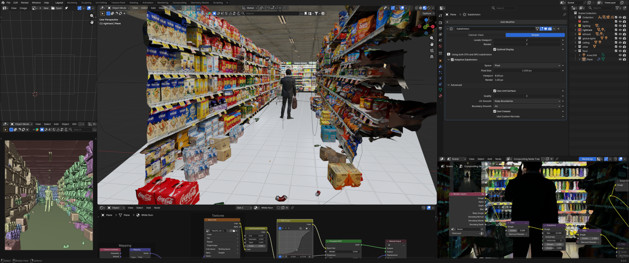Image resolution: width=629 pixels, height=263 pixels.
Task: Open the Blender logo application menu
Action: (x=3, y=3)
